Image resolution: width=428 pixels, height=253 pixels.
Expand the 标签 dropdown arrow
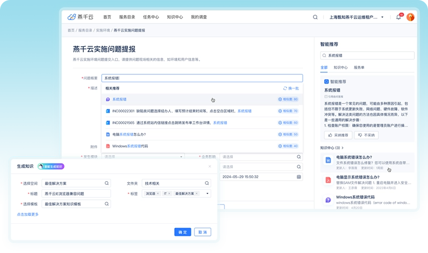pyautogui.click(x=207, y=193)
